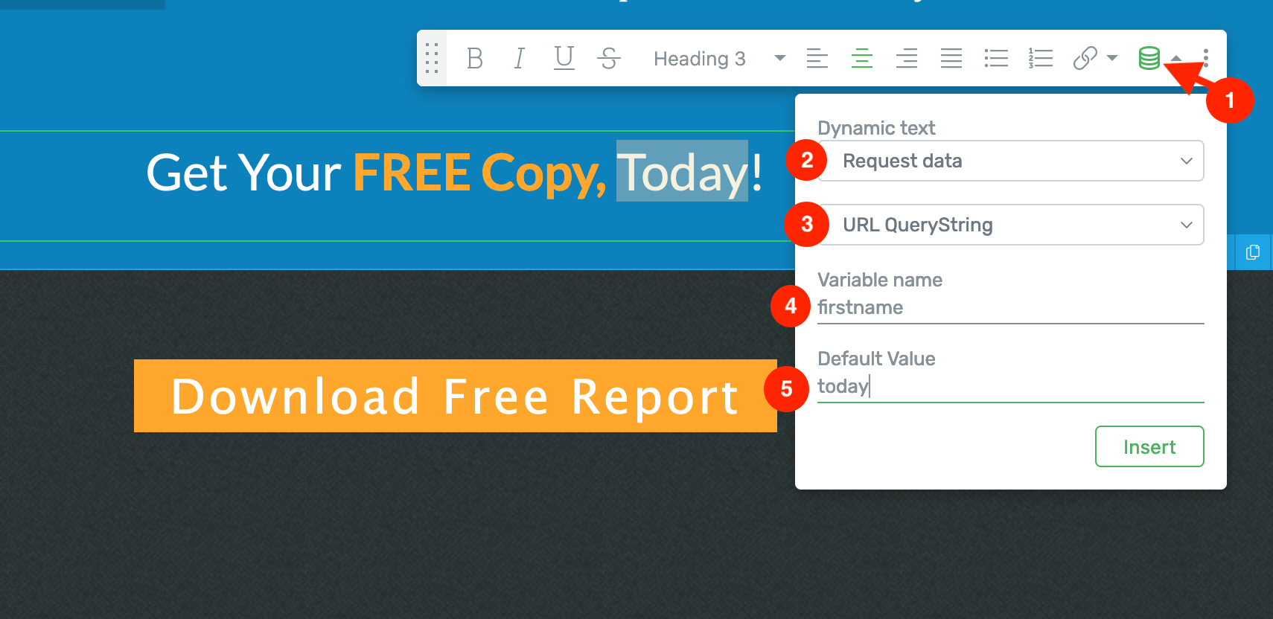The image size is (1273, 619).
Task: Toggle bold formatting
Action: 474,58
